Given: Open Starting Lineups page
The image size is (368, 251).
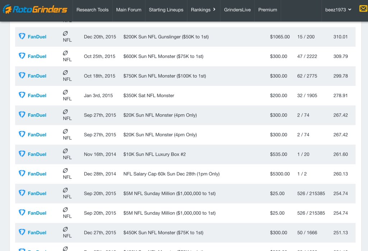Looking at the screenshot, I should tap(166, 10).
